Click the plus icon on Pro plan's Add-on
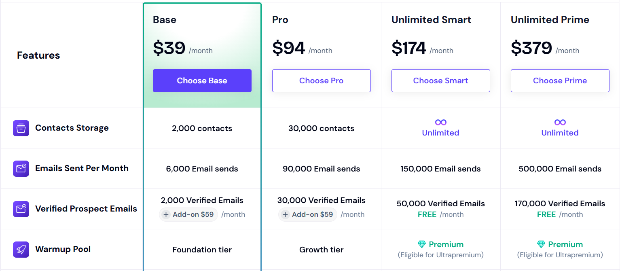 click(286, 215)
